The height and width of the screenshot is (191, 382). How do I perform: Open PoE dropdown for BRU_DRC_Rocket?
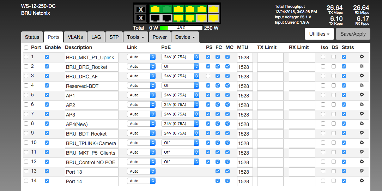(180, 66)
